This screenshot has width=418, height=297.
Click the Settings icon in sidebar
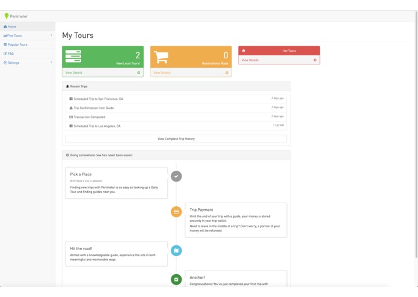[x=5, y=63]
